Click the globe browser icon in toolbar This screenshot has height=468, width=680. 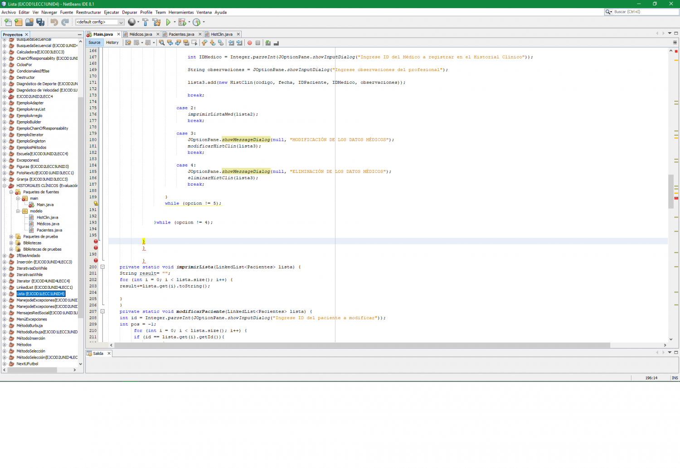[132, 22]
